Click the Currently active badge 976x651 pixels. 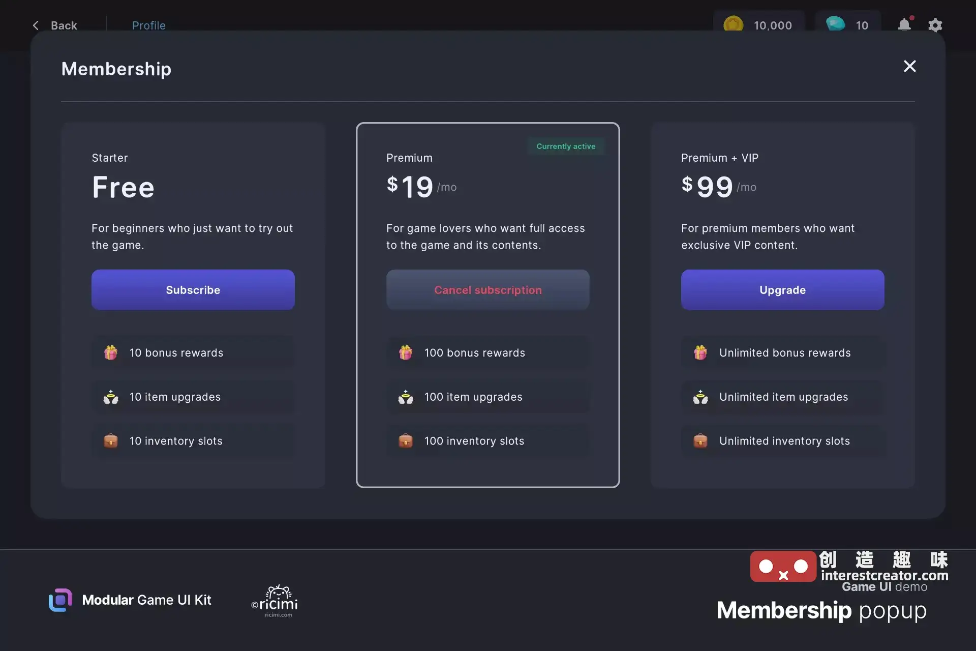pyautogui.click(x=566, y=146)
